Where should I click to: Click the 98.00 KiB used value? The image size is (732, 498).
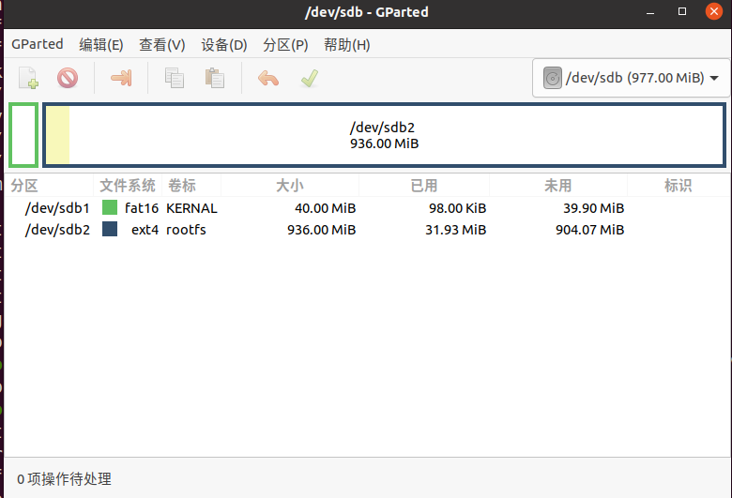458,208
